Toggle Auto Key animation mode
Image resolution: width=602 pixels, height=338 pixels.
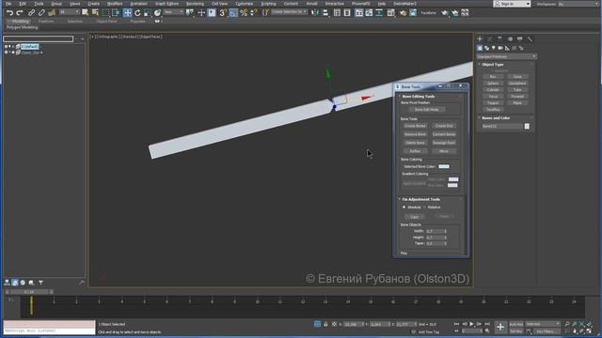516,324
